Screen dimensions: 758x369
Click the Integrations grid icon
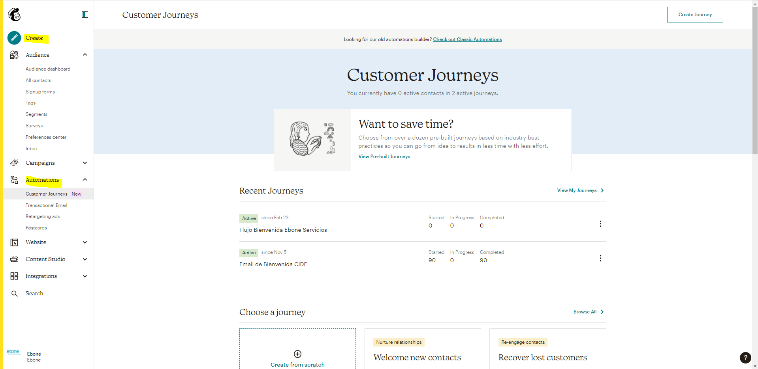[14, 276]
